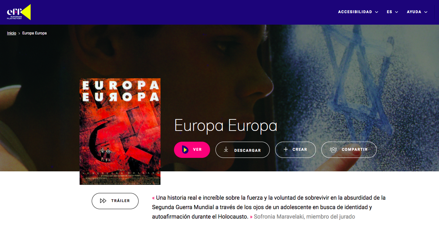Select the ES language label

[389, 12]
